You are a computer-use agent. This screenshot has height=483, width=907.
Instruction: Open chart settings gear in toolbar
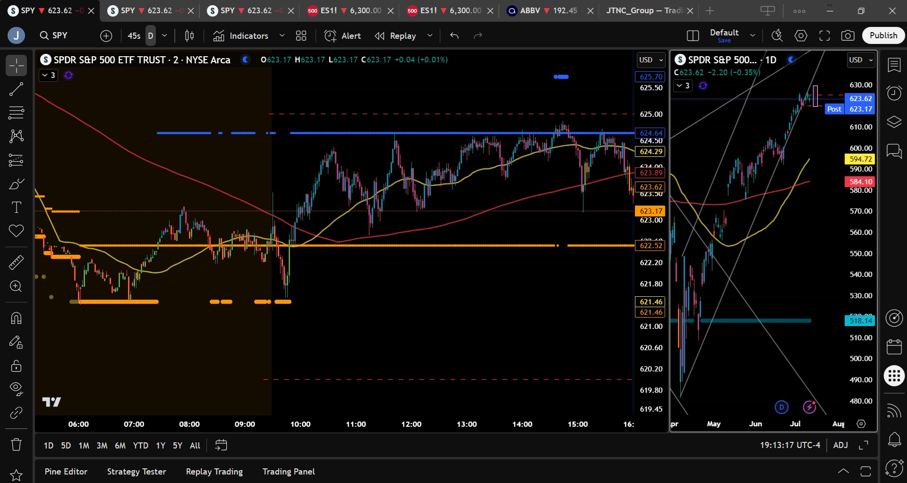[801, 35]
